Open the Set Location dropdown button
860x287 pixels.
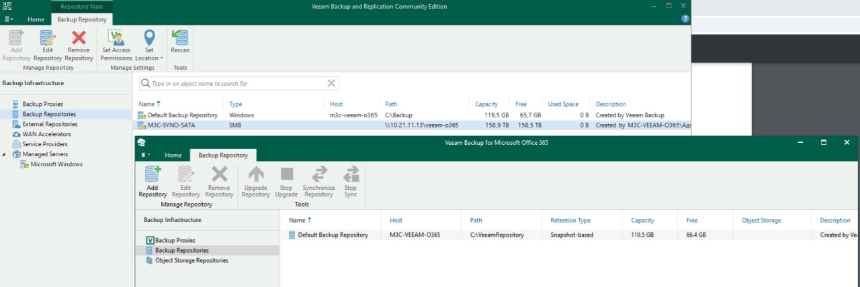(x=149, y=46)
